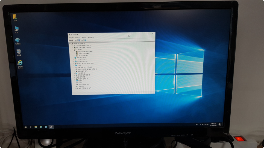This screenshot has height=148, width=264.
Task: Click the properties pane toolbar icon
Action: (x=76, y=41)
